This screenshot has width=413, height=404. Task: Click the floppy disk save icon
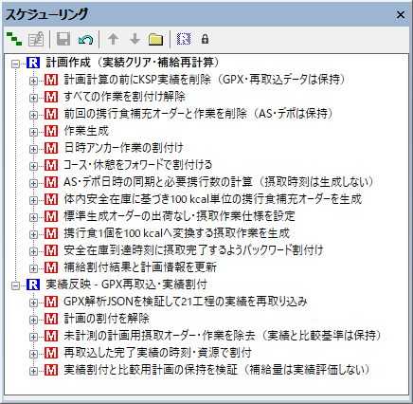pyautogui.click(x=63, y=39)
